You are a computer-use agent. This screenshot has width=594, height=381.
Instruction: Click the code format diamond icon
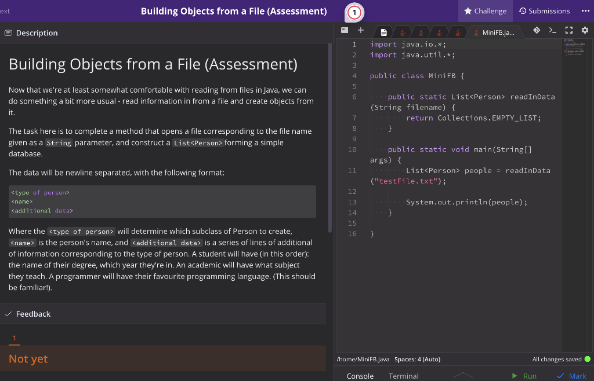click(x=537, y=30)
